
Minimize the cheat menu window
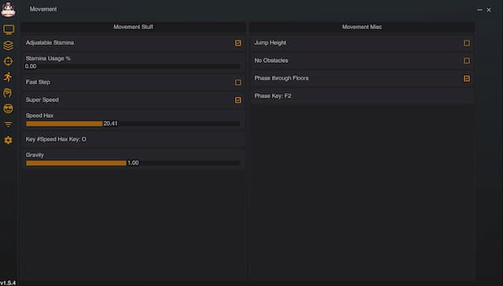coord(479,10)
